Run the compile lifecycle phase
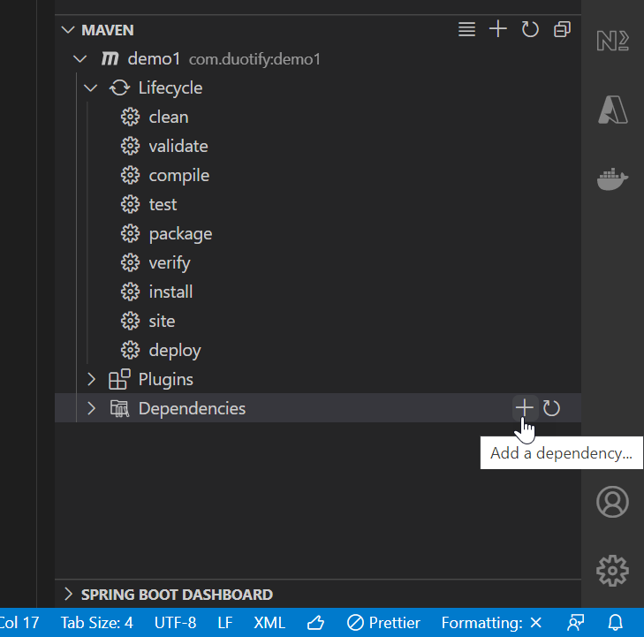The image size is (644, 637). pyautogui.click(x=179, y=176)
